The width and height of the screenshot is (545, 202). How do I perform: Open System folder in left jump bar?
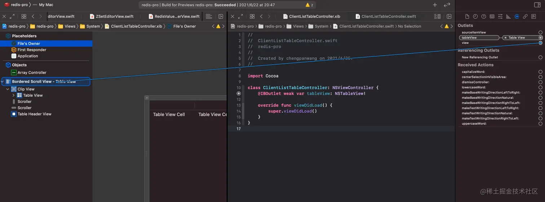[x=90, y=26]
